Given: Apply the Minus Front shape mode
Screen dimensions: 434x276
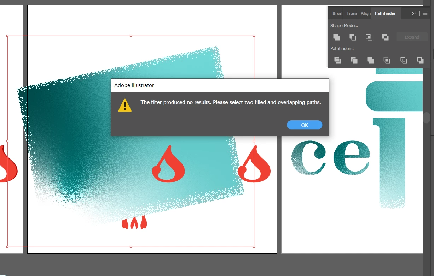Looking at the screenshot, I should click(353, 37).
